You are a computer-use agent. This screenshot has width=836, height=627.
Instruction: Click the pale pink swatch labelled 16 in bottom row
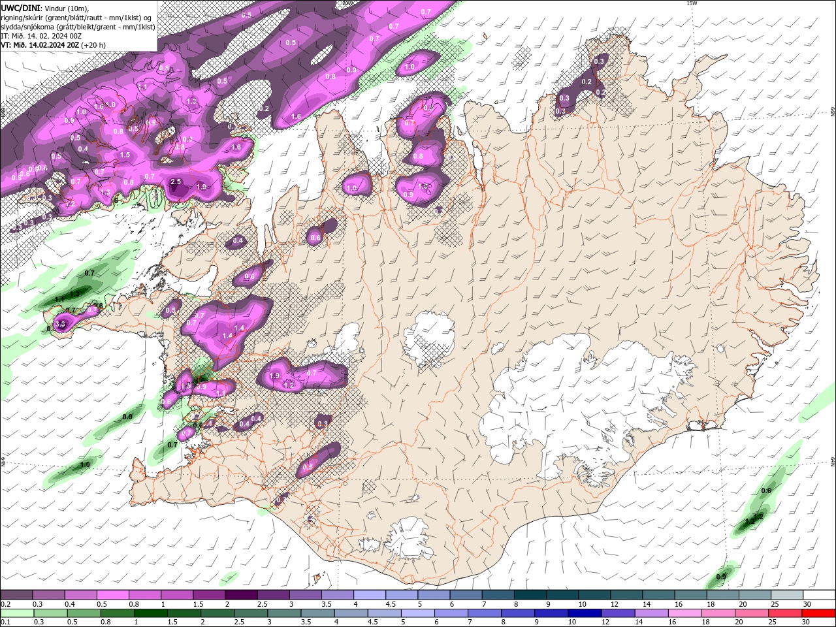[x=684, y=613]
